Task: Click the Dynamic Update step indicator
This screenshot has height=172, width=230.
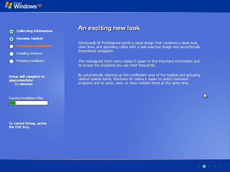Action: click(11, 39)
